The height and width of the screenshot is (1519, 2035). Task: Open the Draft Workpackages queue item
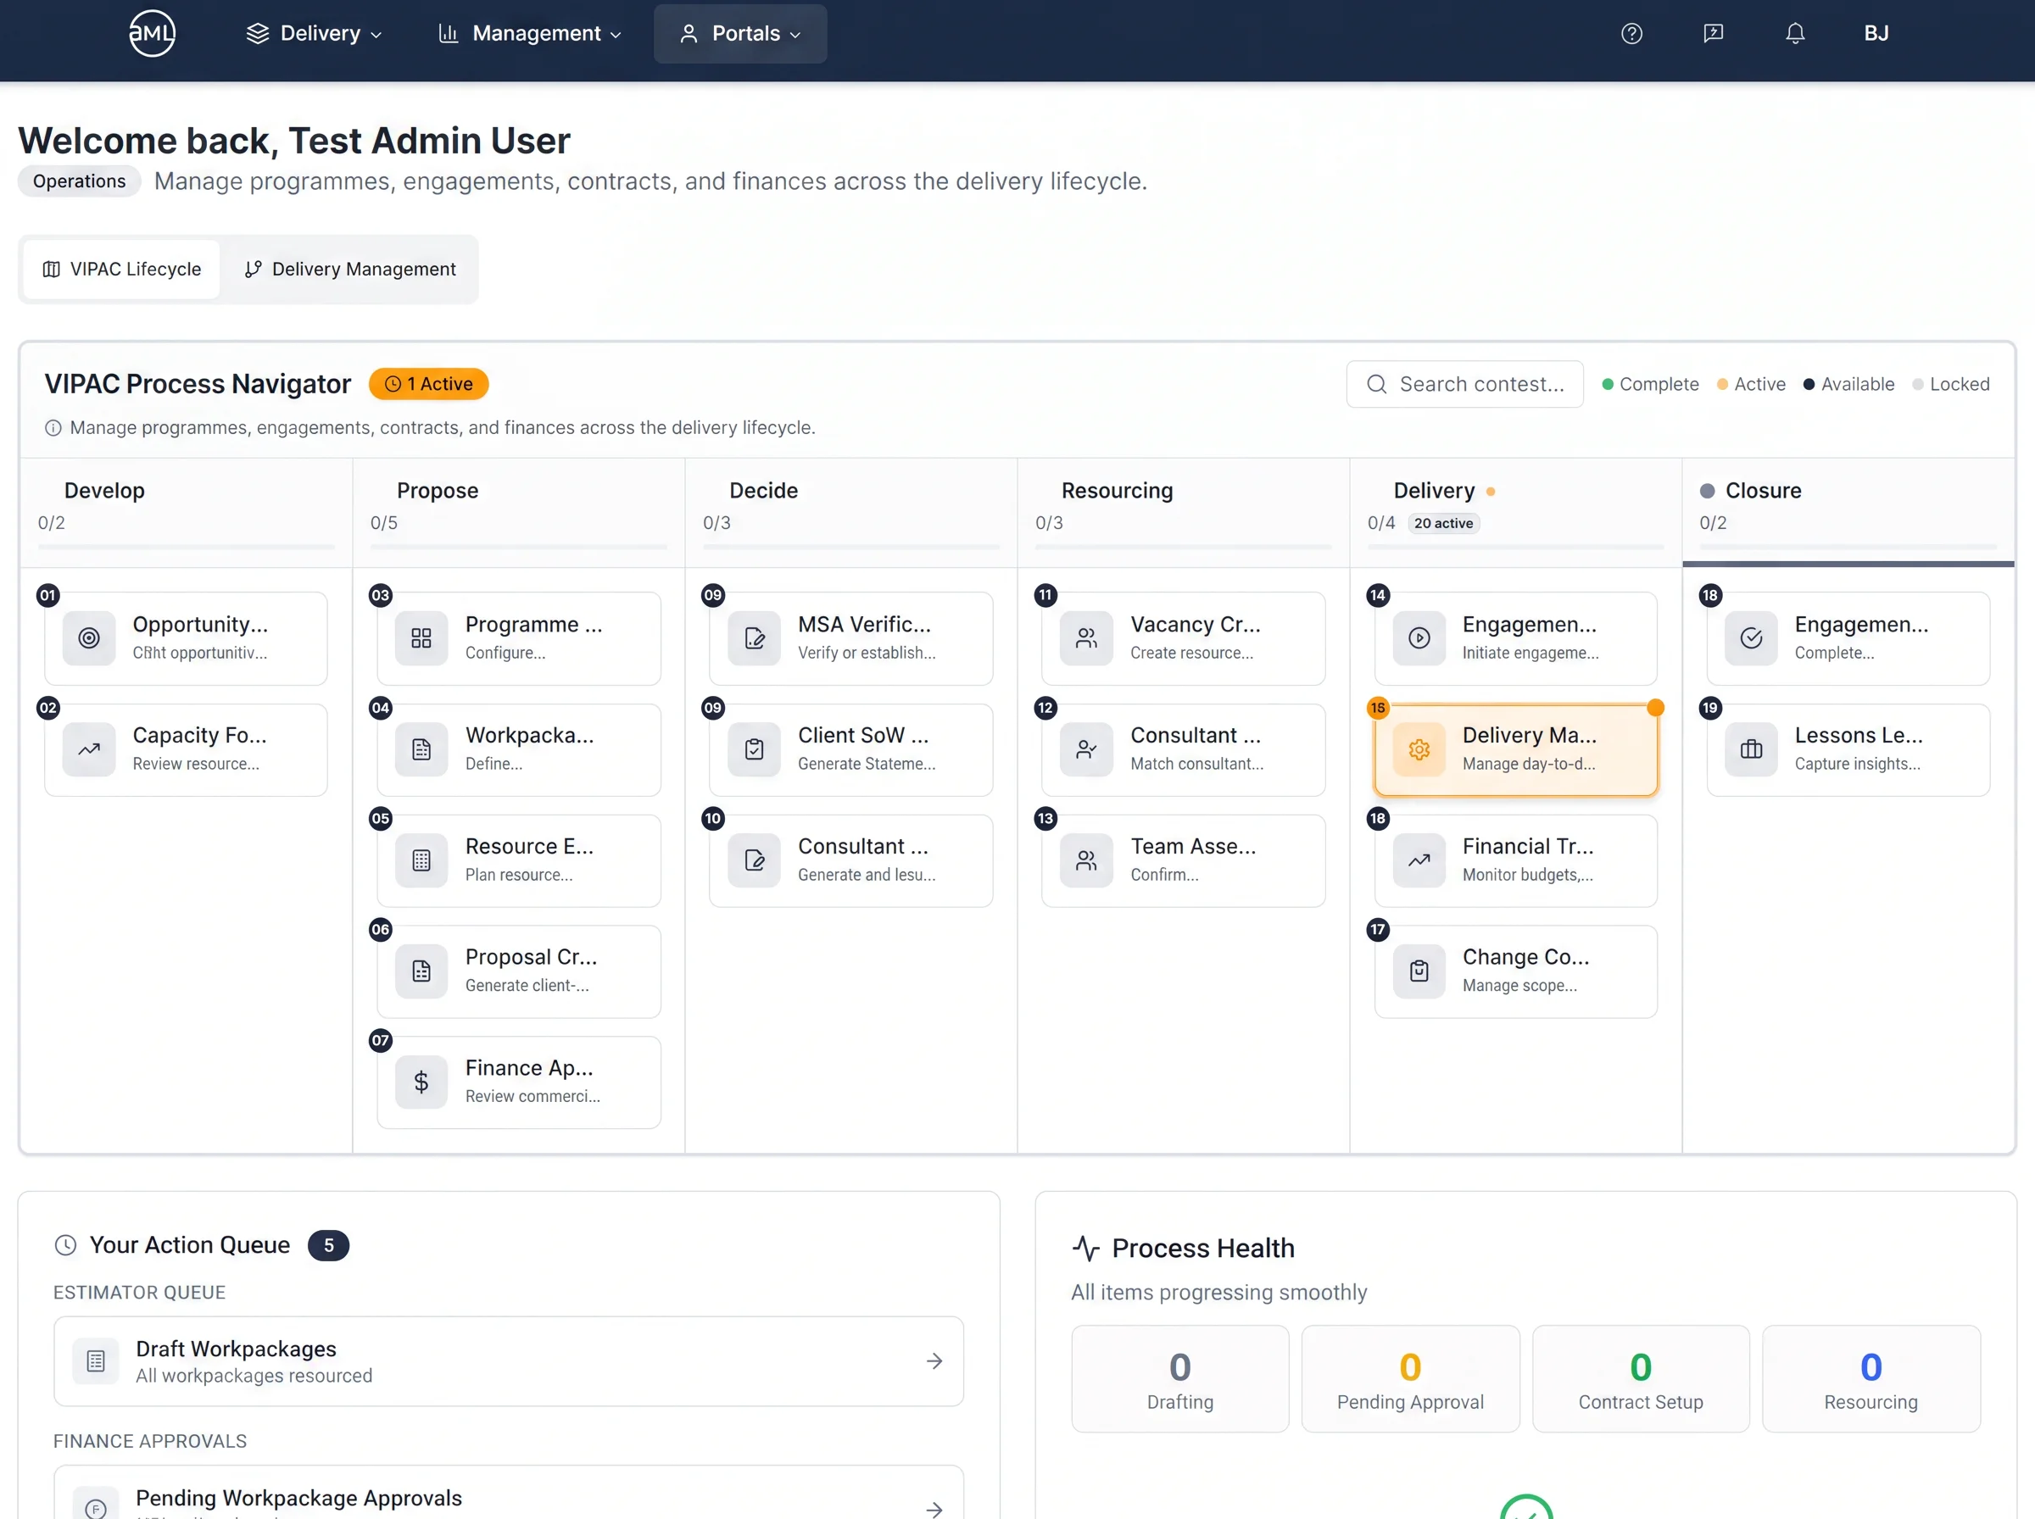(509, 1360)
